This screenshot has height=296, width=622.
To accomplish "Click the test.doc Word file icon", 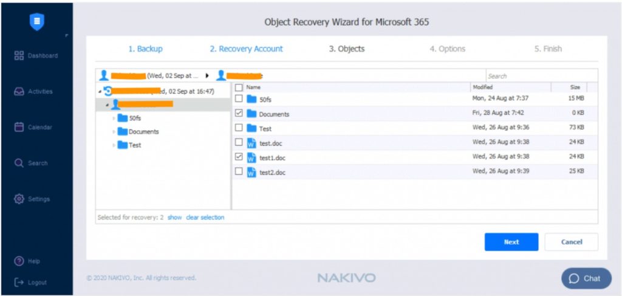I will (x=251, y=143).
